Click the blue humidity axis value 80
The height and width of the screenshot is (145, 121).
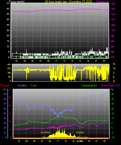(5, 99)
